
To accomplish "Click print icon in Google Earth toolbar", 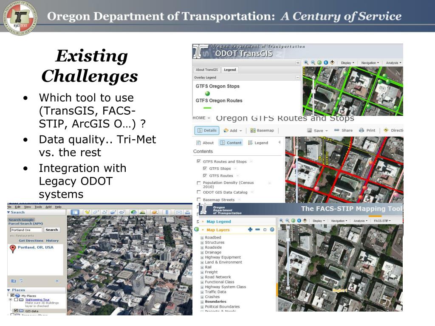I will [x=188, y=212].
